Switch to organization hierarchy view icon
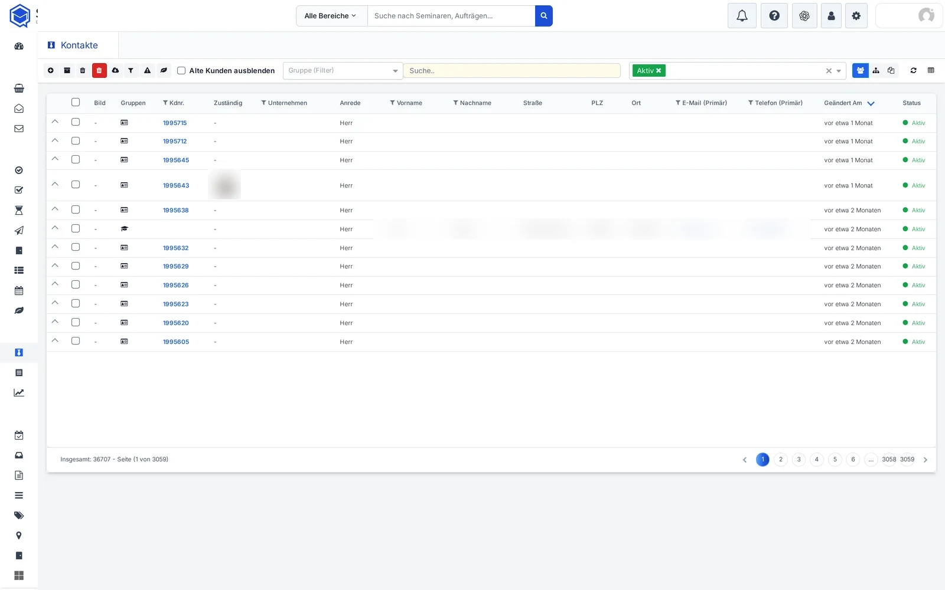The image size is (945, 590). pyautogui.click(x=876, y=71)
